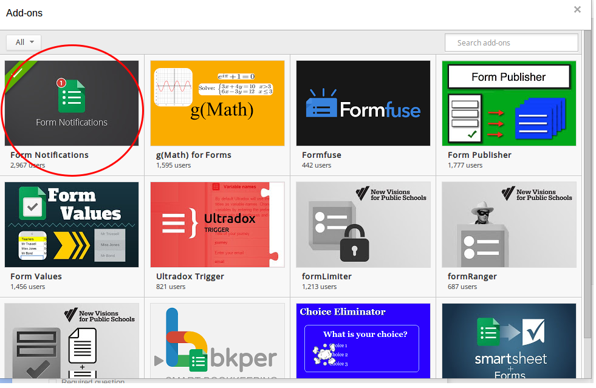Image resolution: width=596 pixels, height=388 pixels.
Task: Click the Form Values title text
Action: 36,277
